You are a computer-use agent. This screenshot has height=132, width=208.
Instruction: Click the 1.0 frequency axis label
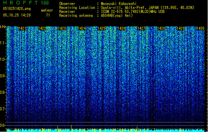3,59
